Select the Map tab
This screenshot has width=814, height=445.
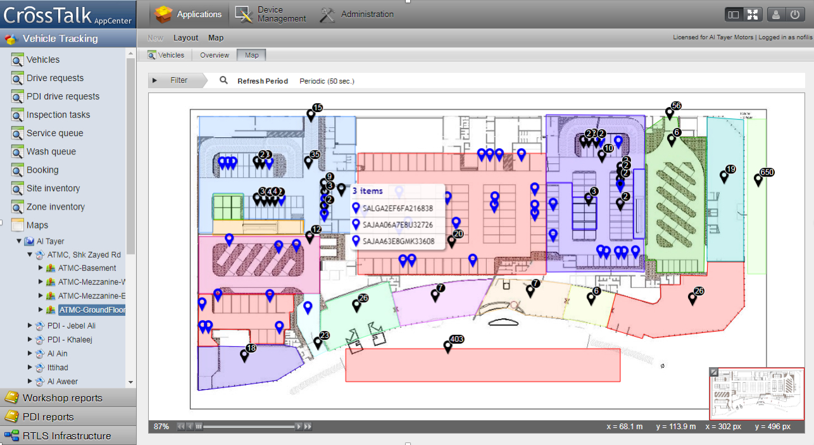coord(251,55)
